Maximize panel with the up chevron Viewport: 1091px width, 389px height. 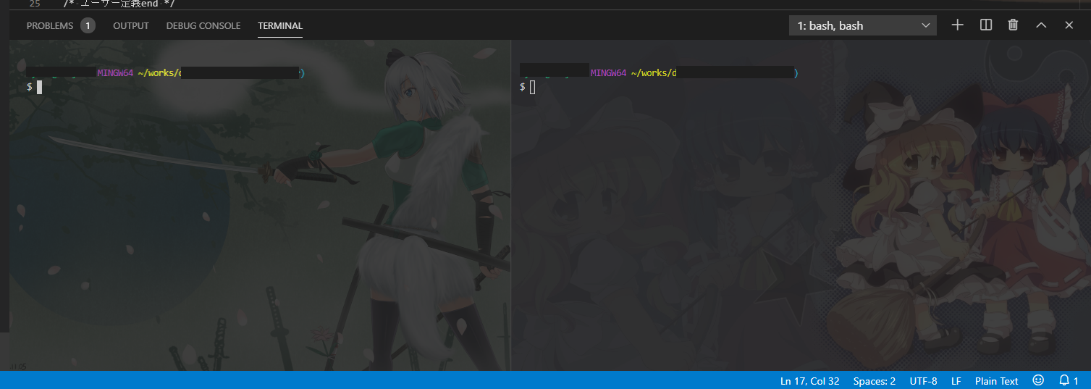point(1041,25)
